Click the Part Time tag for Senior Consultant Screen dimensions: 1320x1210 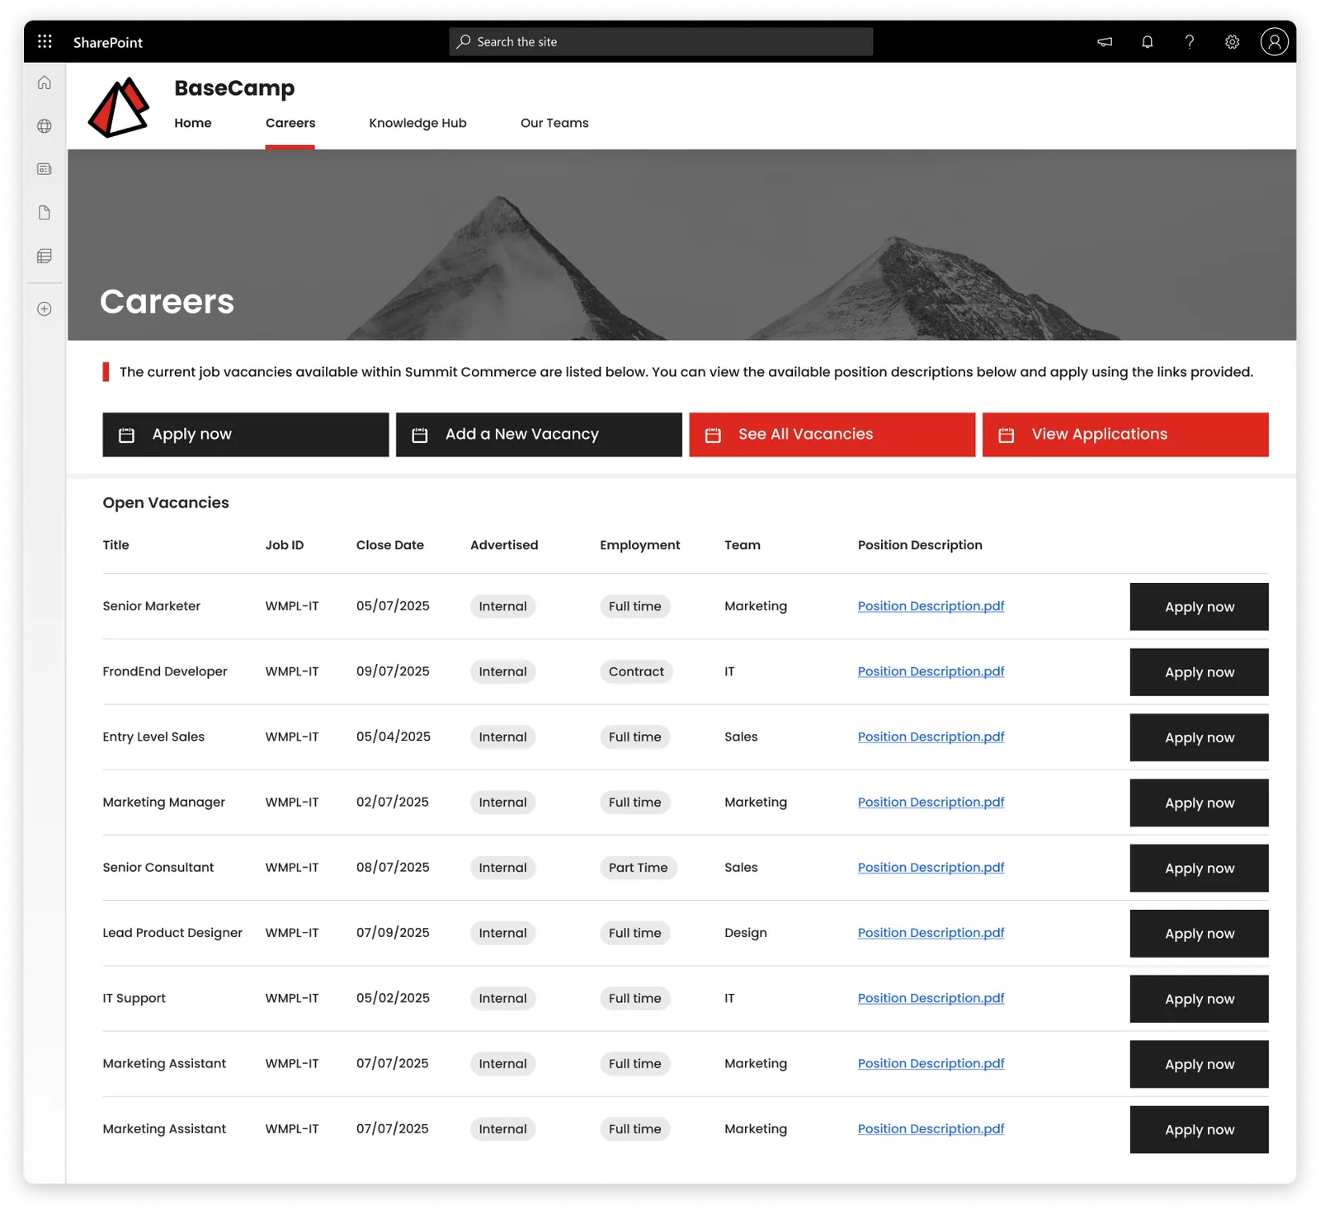[638, 868]
